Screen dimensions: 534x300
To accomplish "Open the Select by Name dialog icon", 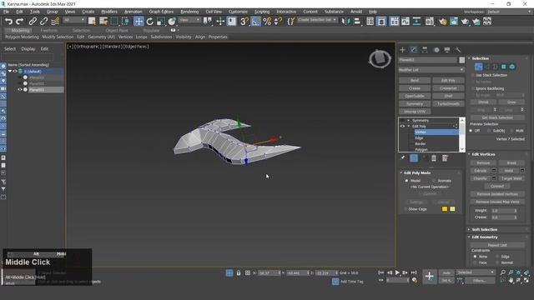I will (x=103, y=22).
